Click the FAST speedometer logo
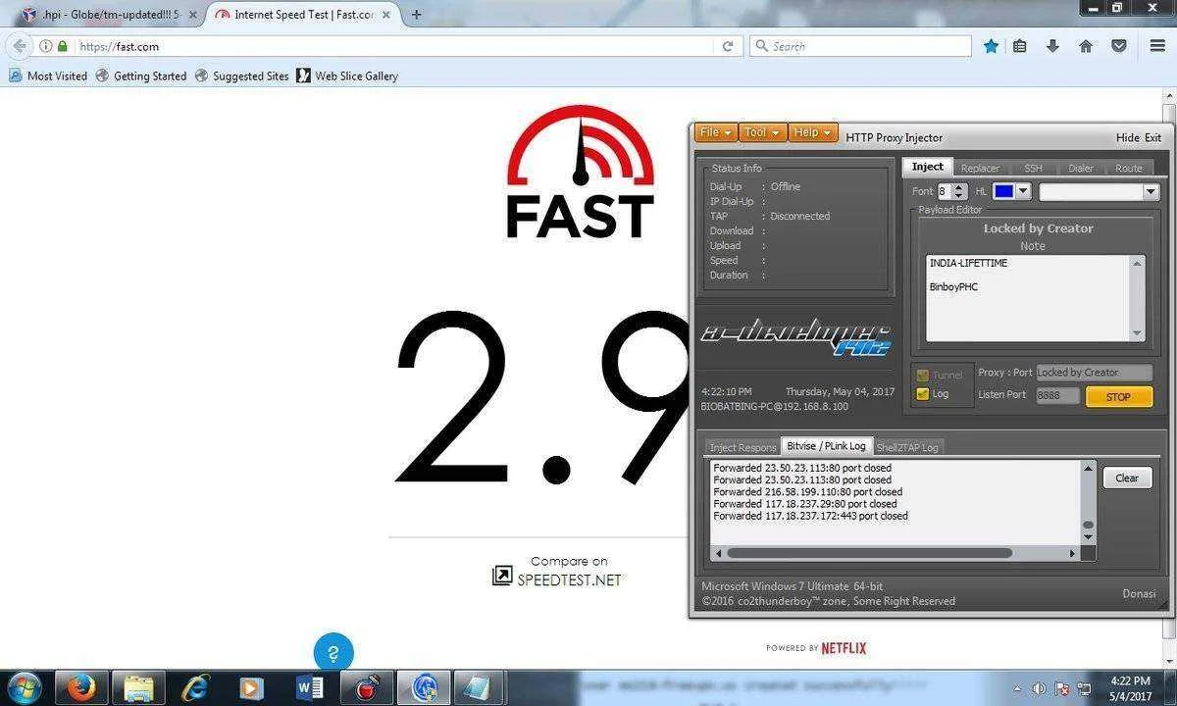The height and width of the screenshot is (706, 1177). [580, 173]
